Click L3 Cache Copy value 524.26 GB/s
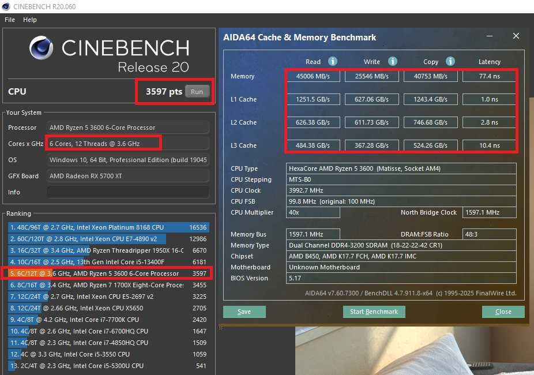The image size is (534, 375). [430, 145]
